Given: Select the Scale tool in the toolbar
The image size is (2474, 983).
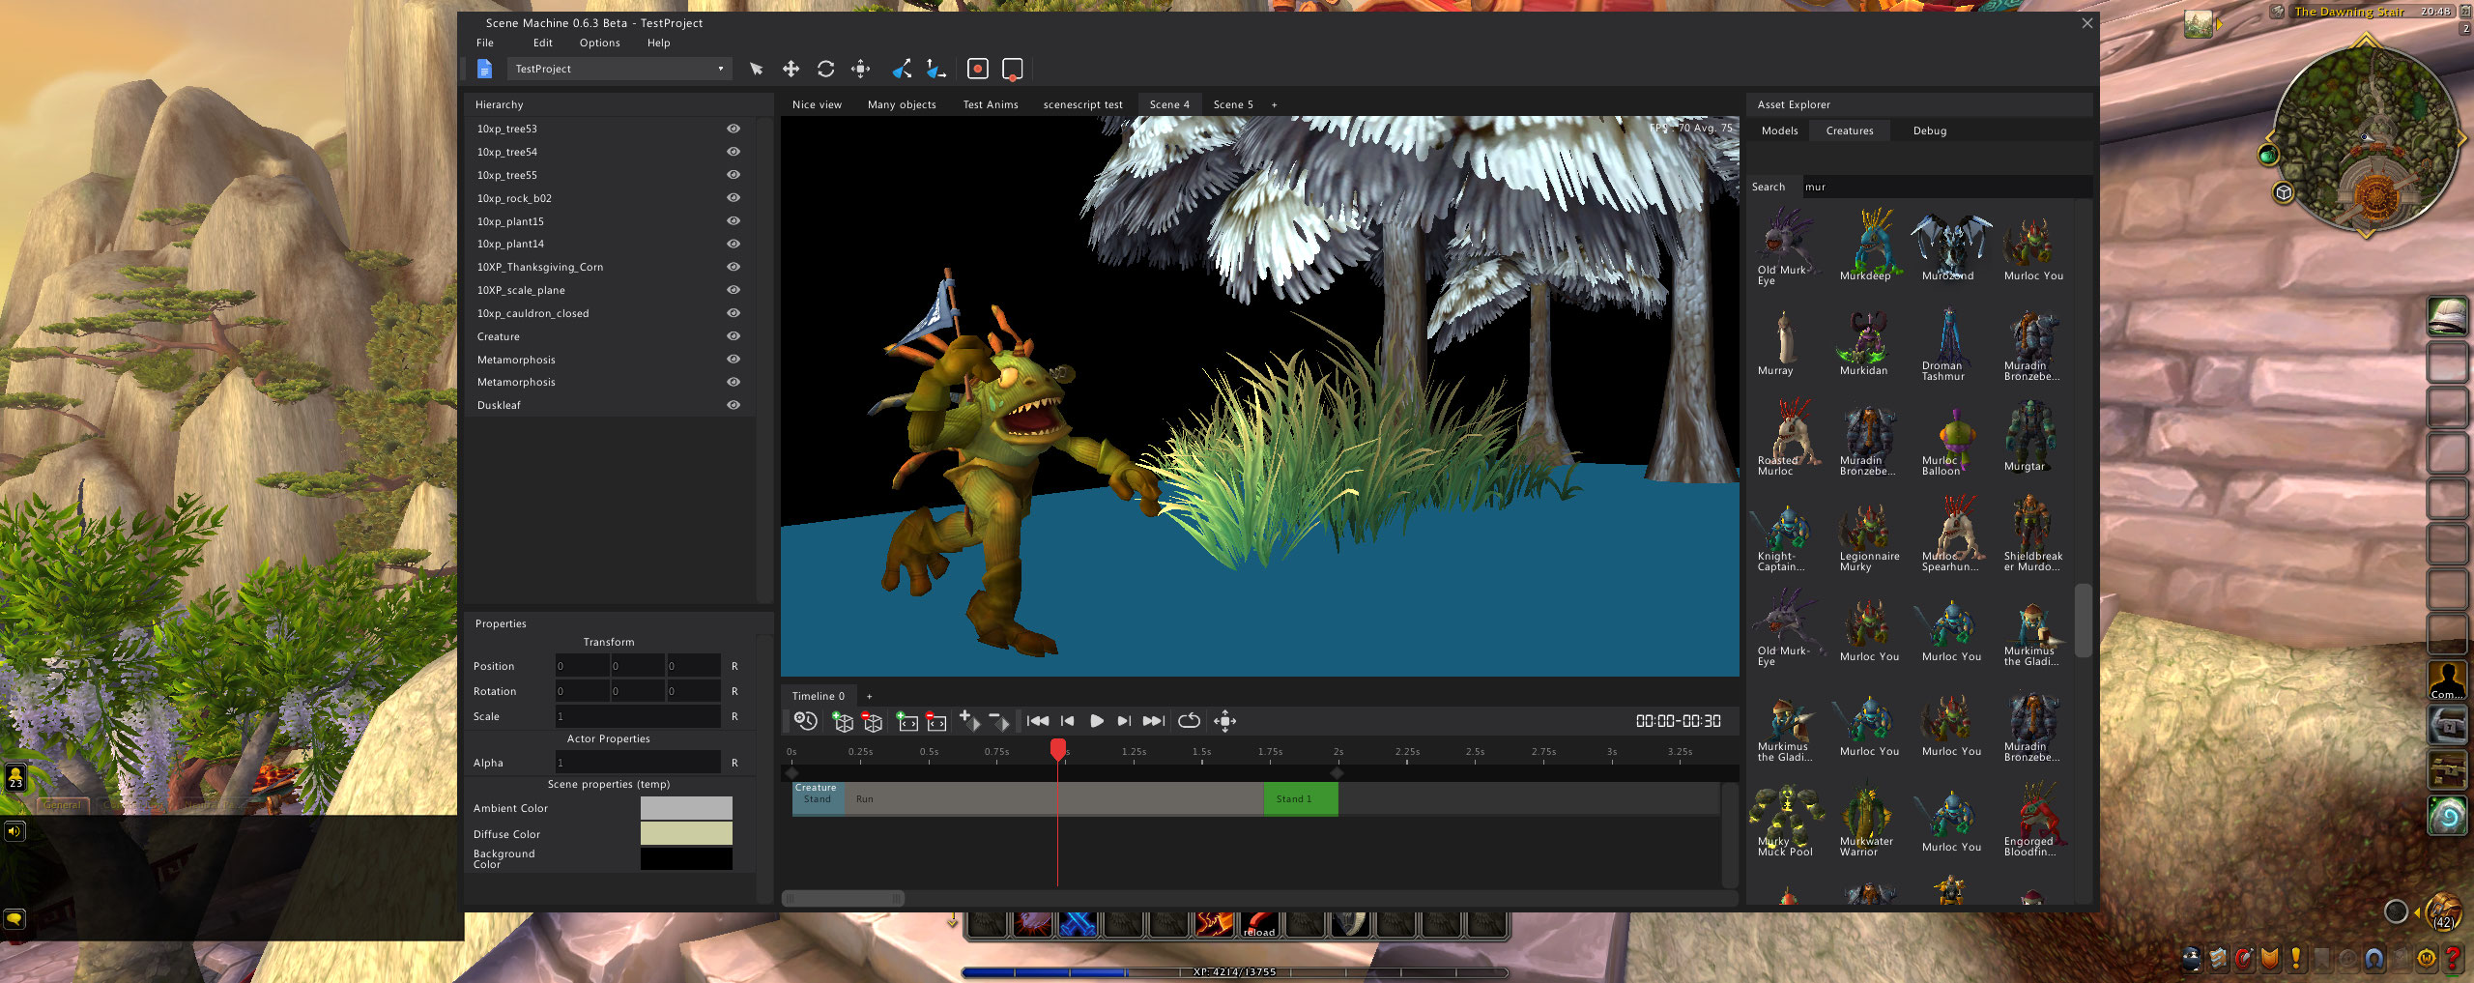Looking at the screenshot, I should coord(860,69).
